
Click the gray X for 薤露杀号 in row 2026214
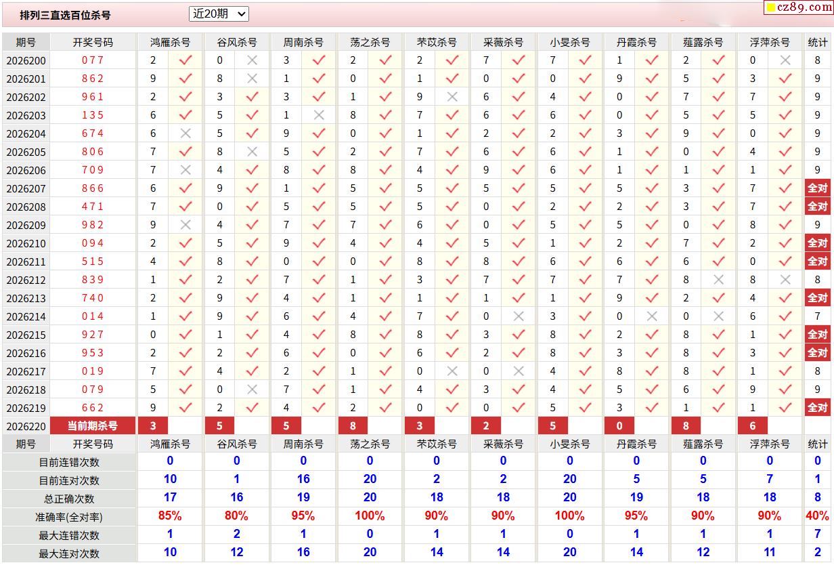pyautogui.click(x=719, y=316)
